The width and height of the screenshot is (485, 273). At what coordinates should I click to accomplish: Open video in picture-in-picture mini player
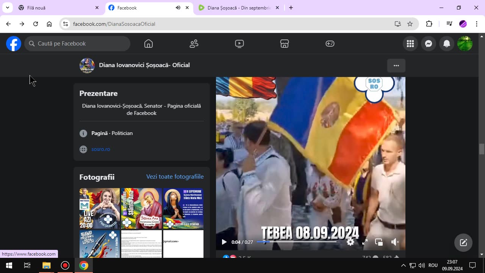(379, 242)
